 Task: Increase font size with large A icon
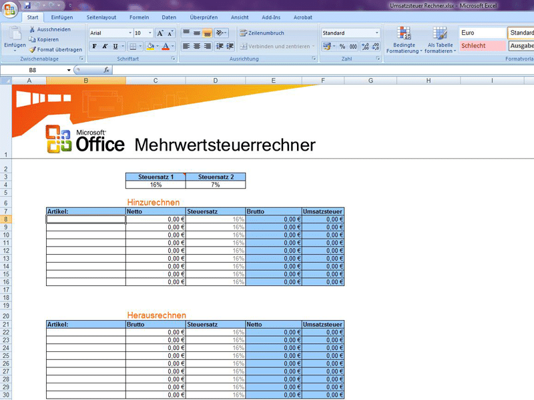[160, 33]
